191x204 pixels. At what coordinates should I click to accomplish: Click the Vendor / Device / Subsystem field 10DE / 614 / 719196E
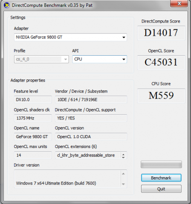pyautogui.click(x=91, y=99)
